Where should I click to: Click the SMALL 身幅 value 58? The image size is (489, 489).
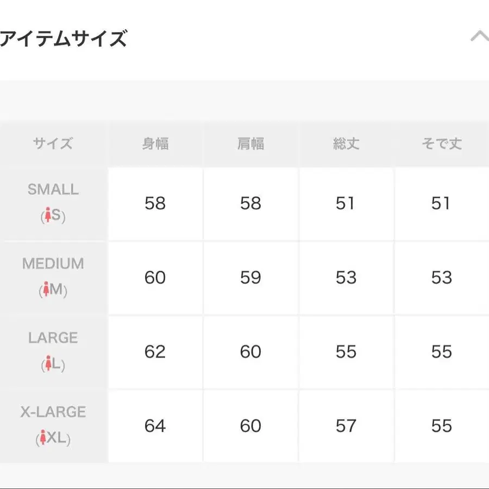tap(155, 204)
